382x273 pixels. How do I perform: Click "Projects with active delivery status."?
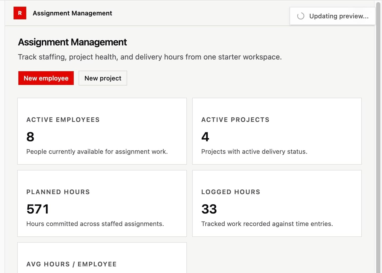pyautogui.click(x=254, y=152)
